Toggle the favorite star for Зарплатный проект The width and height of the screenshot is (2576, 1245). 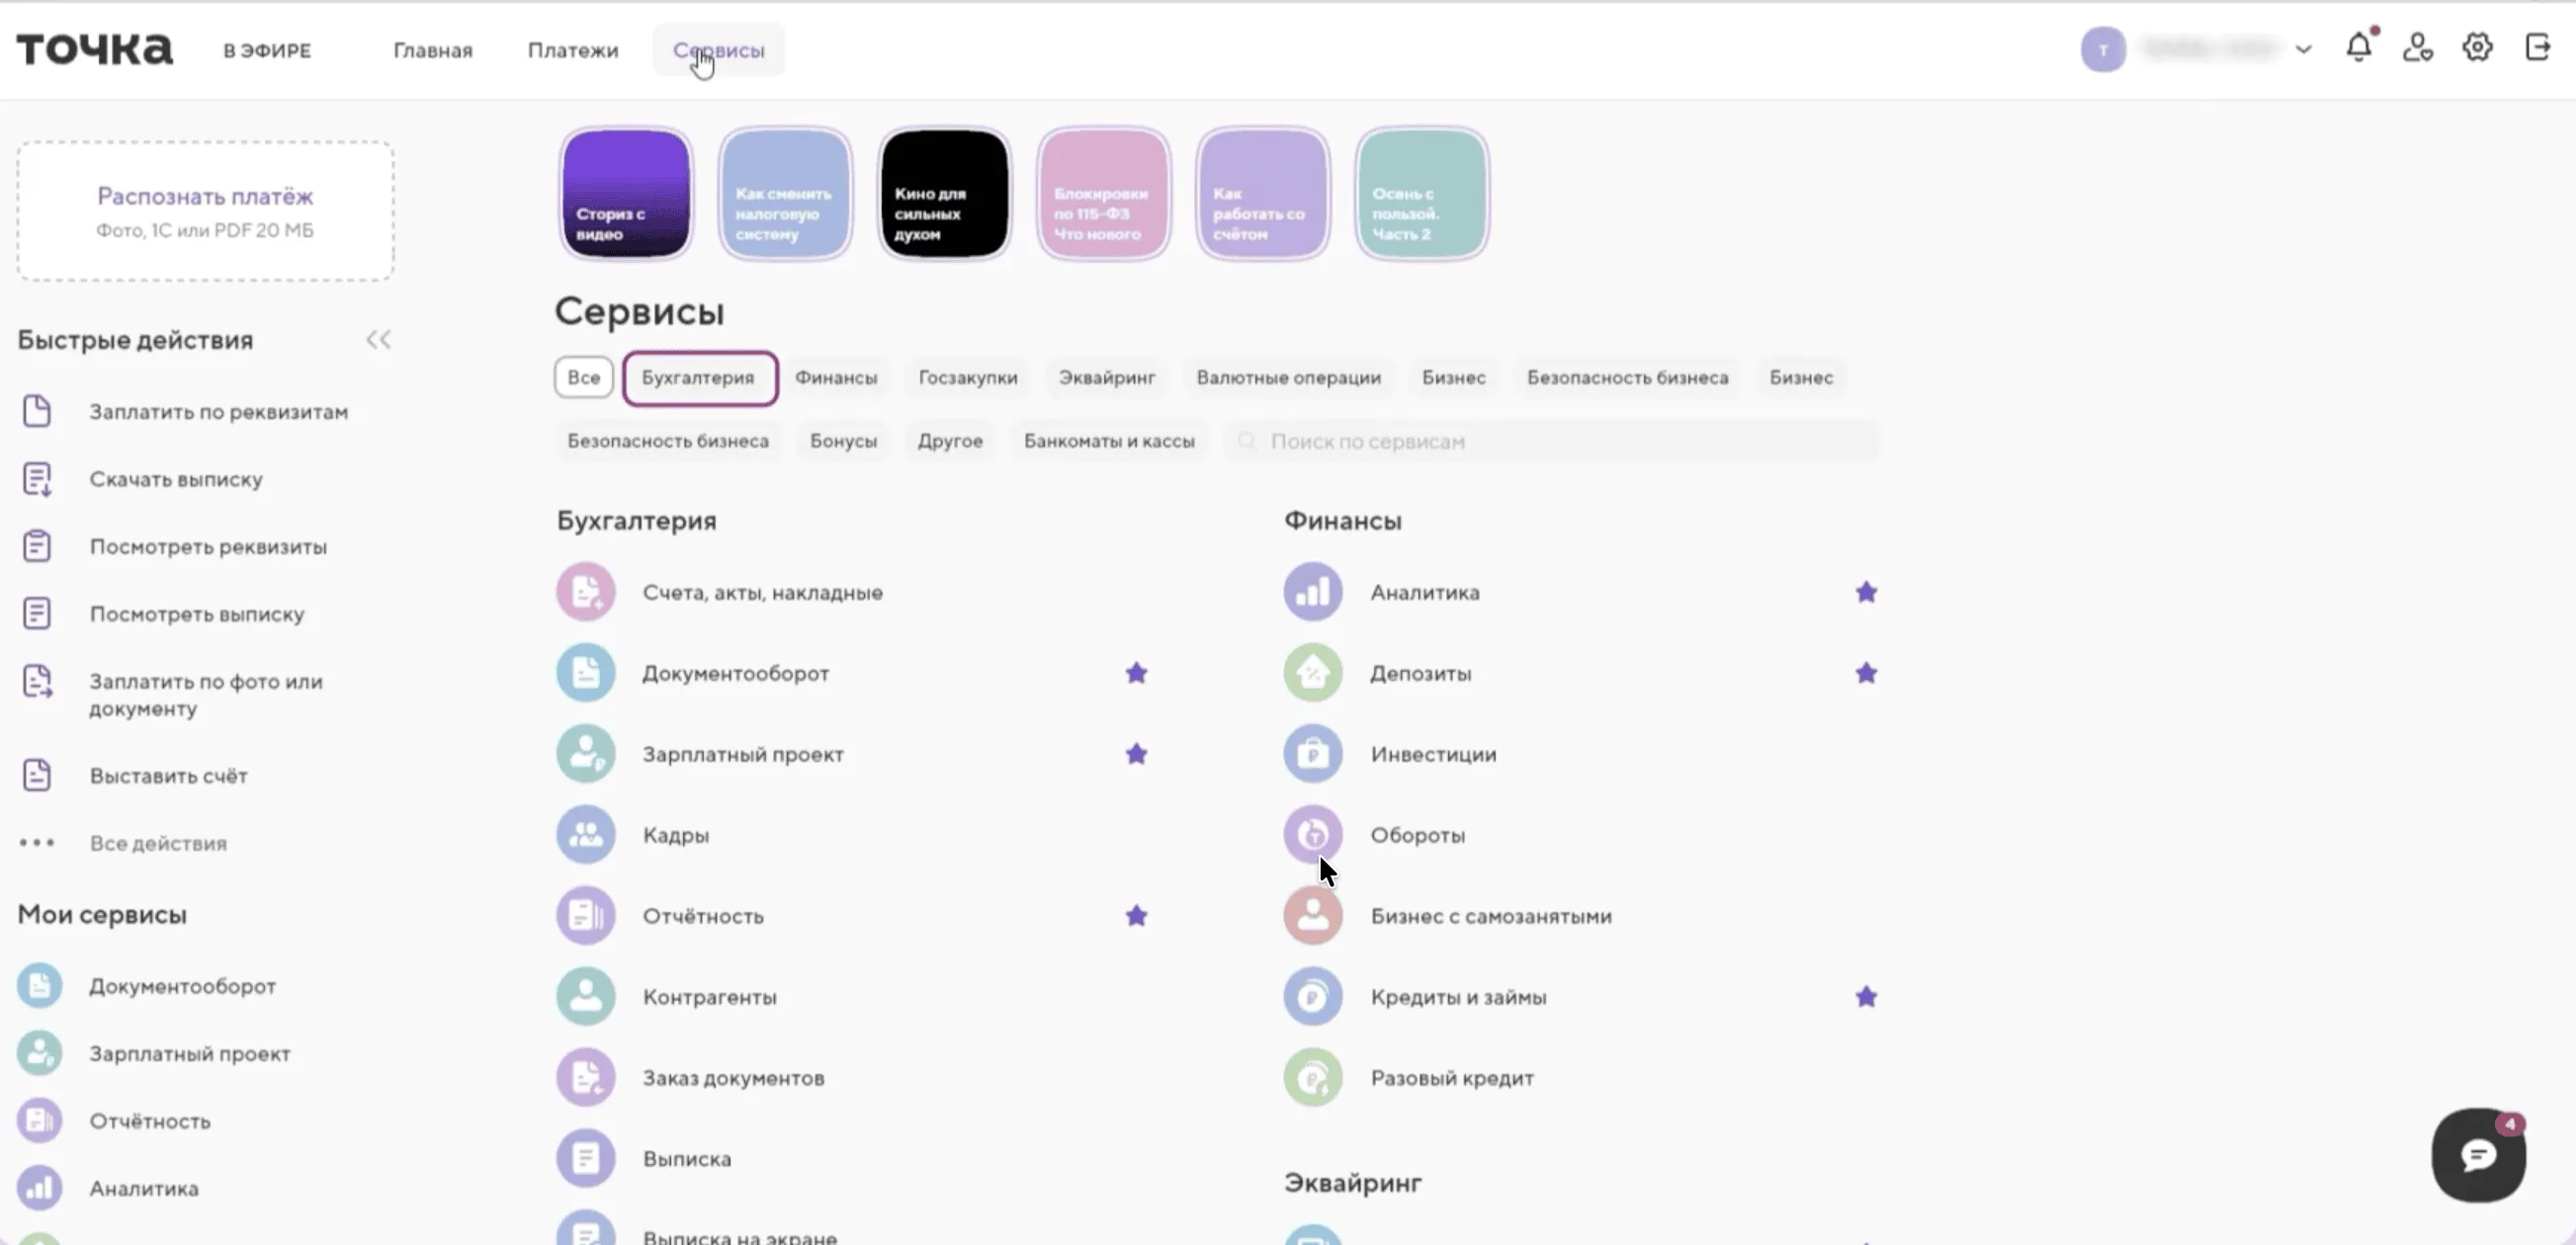[1136, 754]
